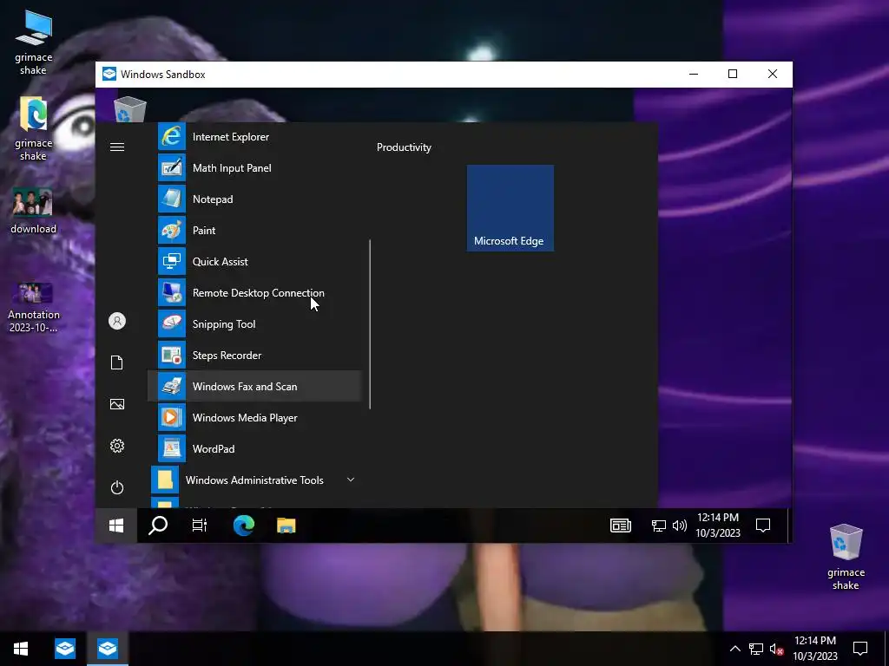Click the Power icon in the Start sidebar

[x=117, y=487]
